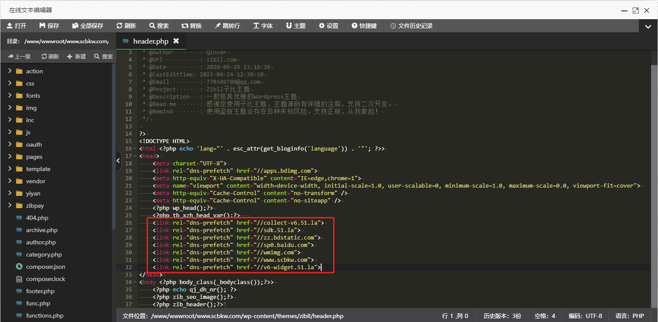Expand the js folder
The height and width of the screenshot is (322, 658).
pos(10,132)
